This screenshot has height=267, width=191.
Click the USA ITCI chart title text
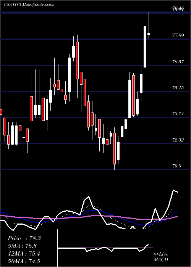[x=29, y=5]
